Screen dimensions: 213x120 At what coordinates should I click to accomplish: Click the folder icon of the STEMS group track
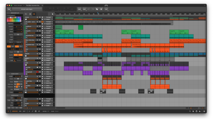pyautogui.click(x=26, y=19)
